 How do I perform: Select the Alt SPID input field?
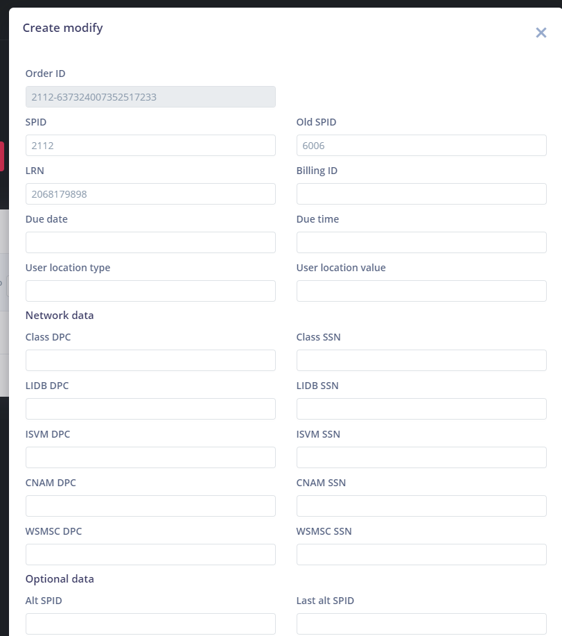coord(150,624)
